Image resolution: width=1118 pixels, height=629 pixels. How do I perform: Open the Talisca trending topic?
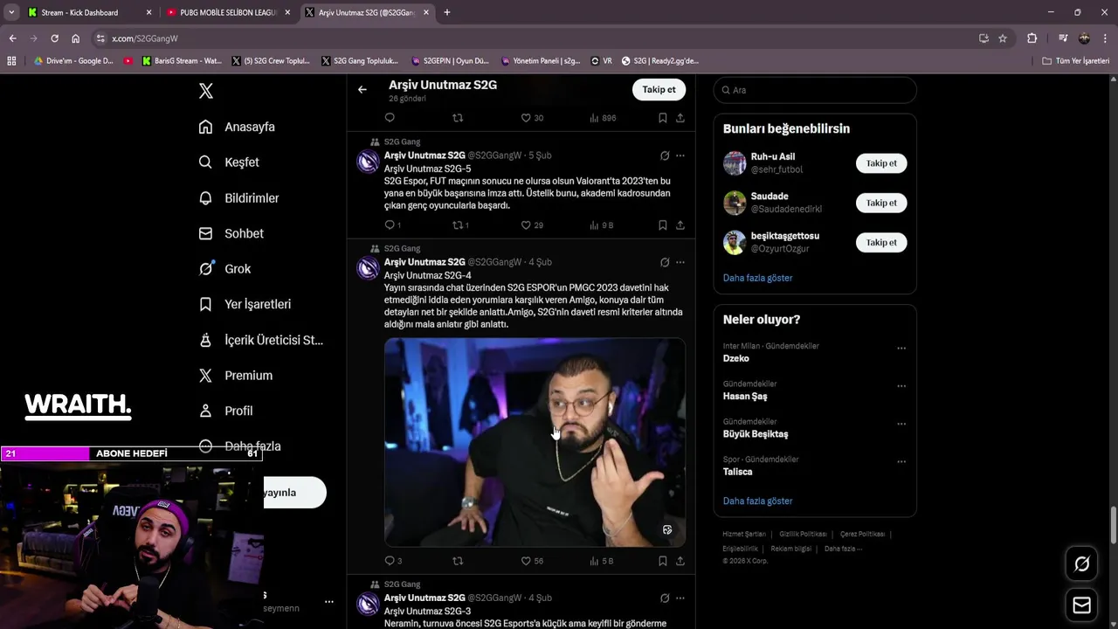[737, 472]
